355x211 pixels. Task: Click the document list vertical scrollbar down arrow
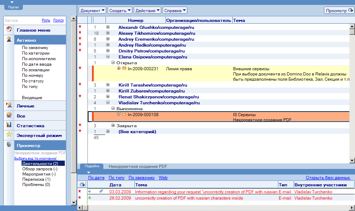tap(352, 160)
